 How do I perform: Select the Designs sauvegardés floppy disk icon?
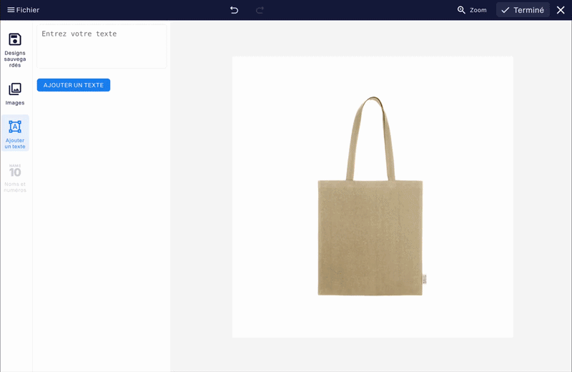tap(15, 39)
